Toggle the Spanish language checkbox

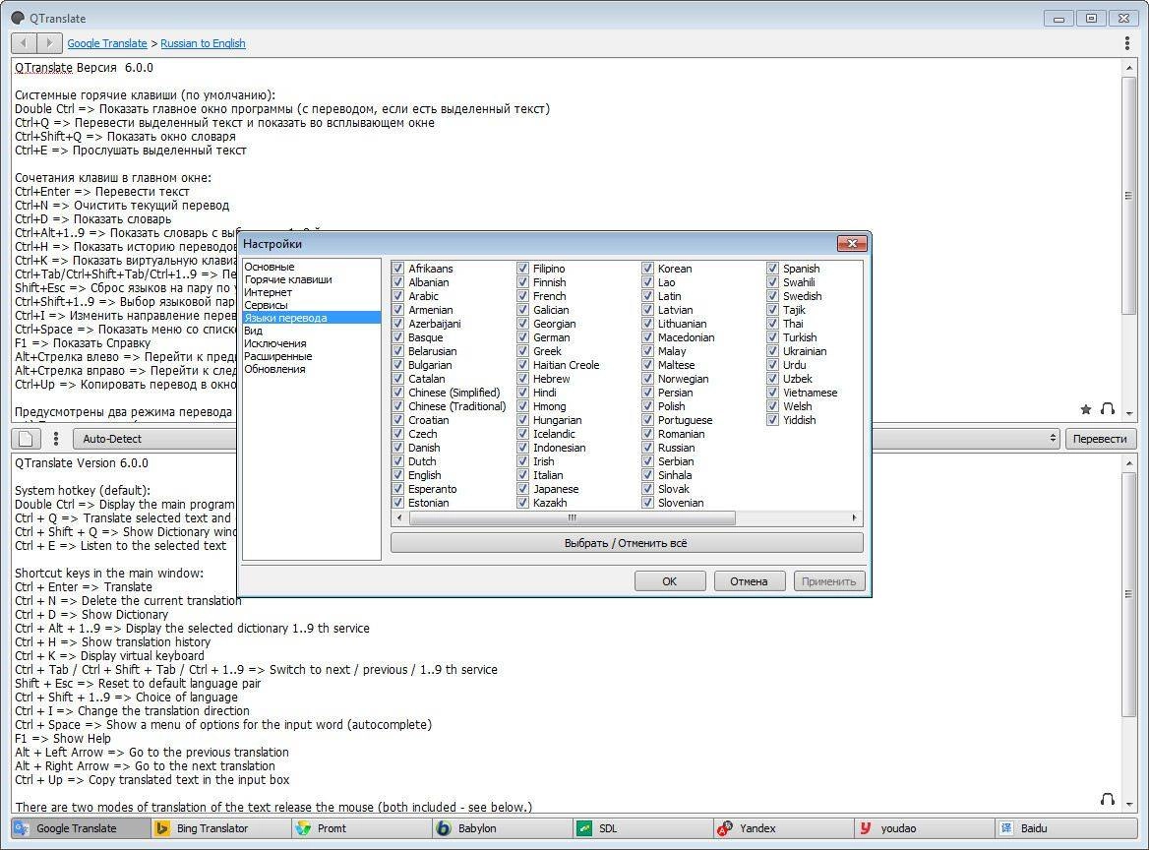click(x=772, y=269)
